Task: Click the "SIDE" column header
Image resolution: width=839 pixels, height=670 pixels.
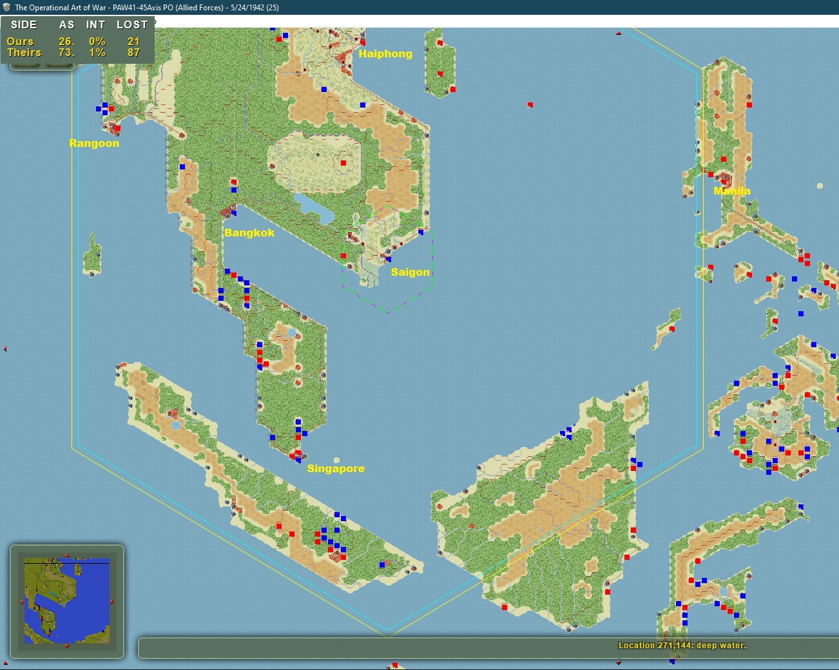Action: click(x=24, y=24)
